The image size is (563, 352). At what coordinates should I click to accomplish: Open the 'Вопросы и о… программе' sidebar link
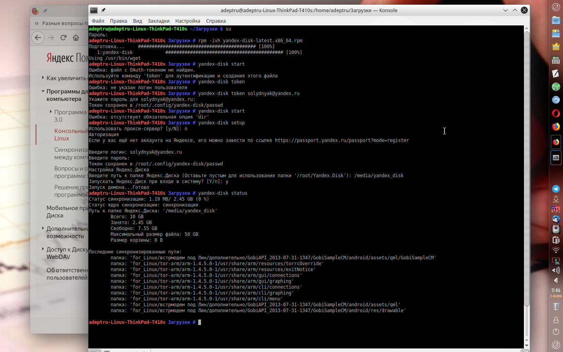pos(71,172)
